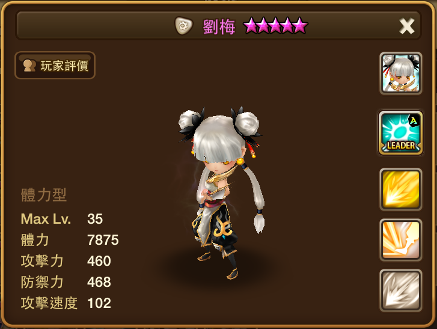Click the first pink star
Image resolution: width=437 pixels, height=329 pixels.
point(251,25)
